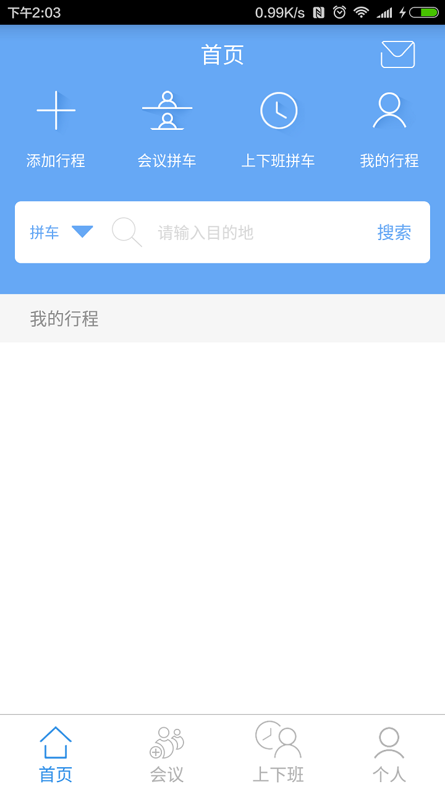Go to the 个人 tab label
The width and height of the screenshot is (445, 792).
click(389, 774)
